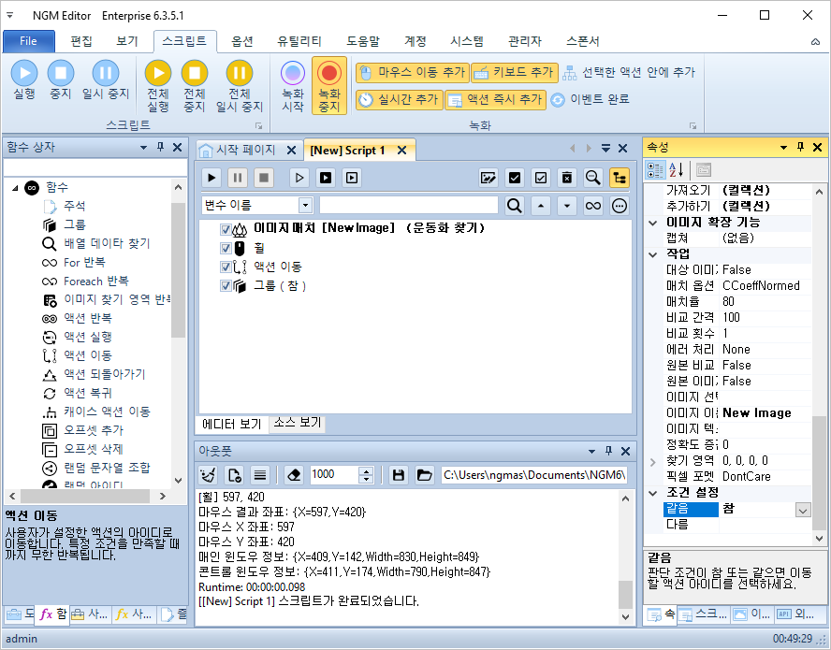
Task: Click the ellipsis more options circle icon
Action: coord(619,206)
